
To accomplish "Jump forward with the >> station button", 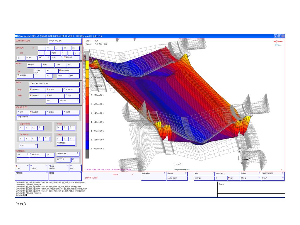I will 75,48.
